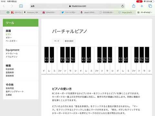Open the ドラムマシン link
The image size is (155, 116).
tap(12, 57)
